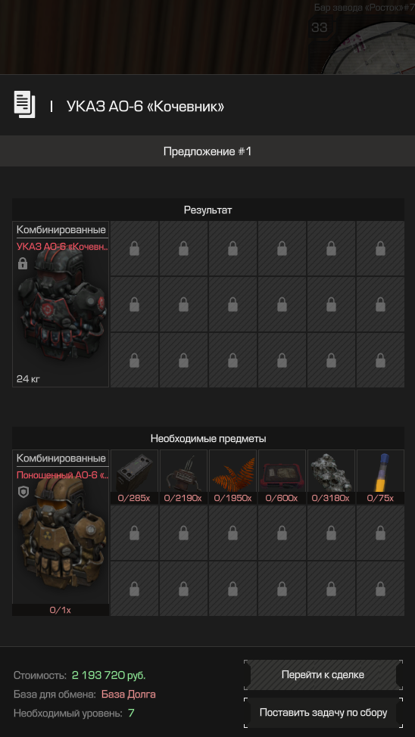Click Поставить задачу по сбору button
This screenshot has height=737, width=415.
323,713
